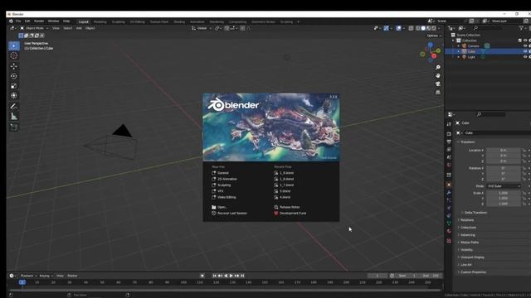Screen dimensions: 531x298
Task: Switch to the Sculpting workspace tab
Action: tap(118, 22)
